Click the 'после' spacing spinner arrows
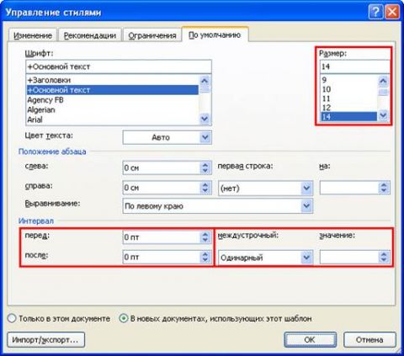Image resolution: width=404 pixels, height=356 pixels. click(x=205, y=257)
